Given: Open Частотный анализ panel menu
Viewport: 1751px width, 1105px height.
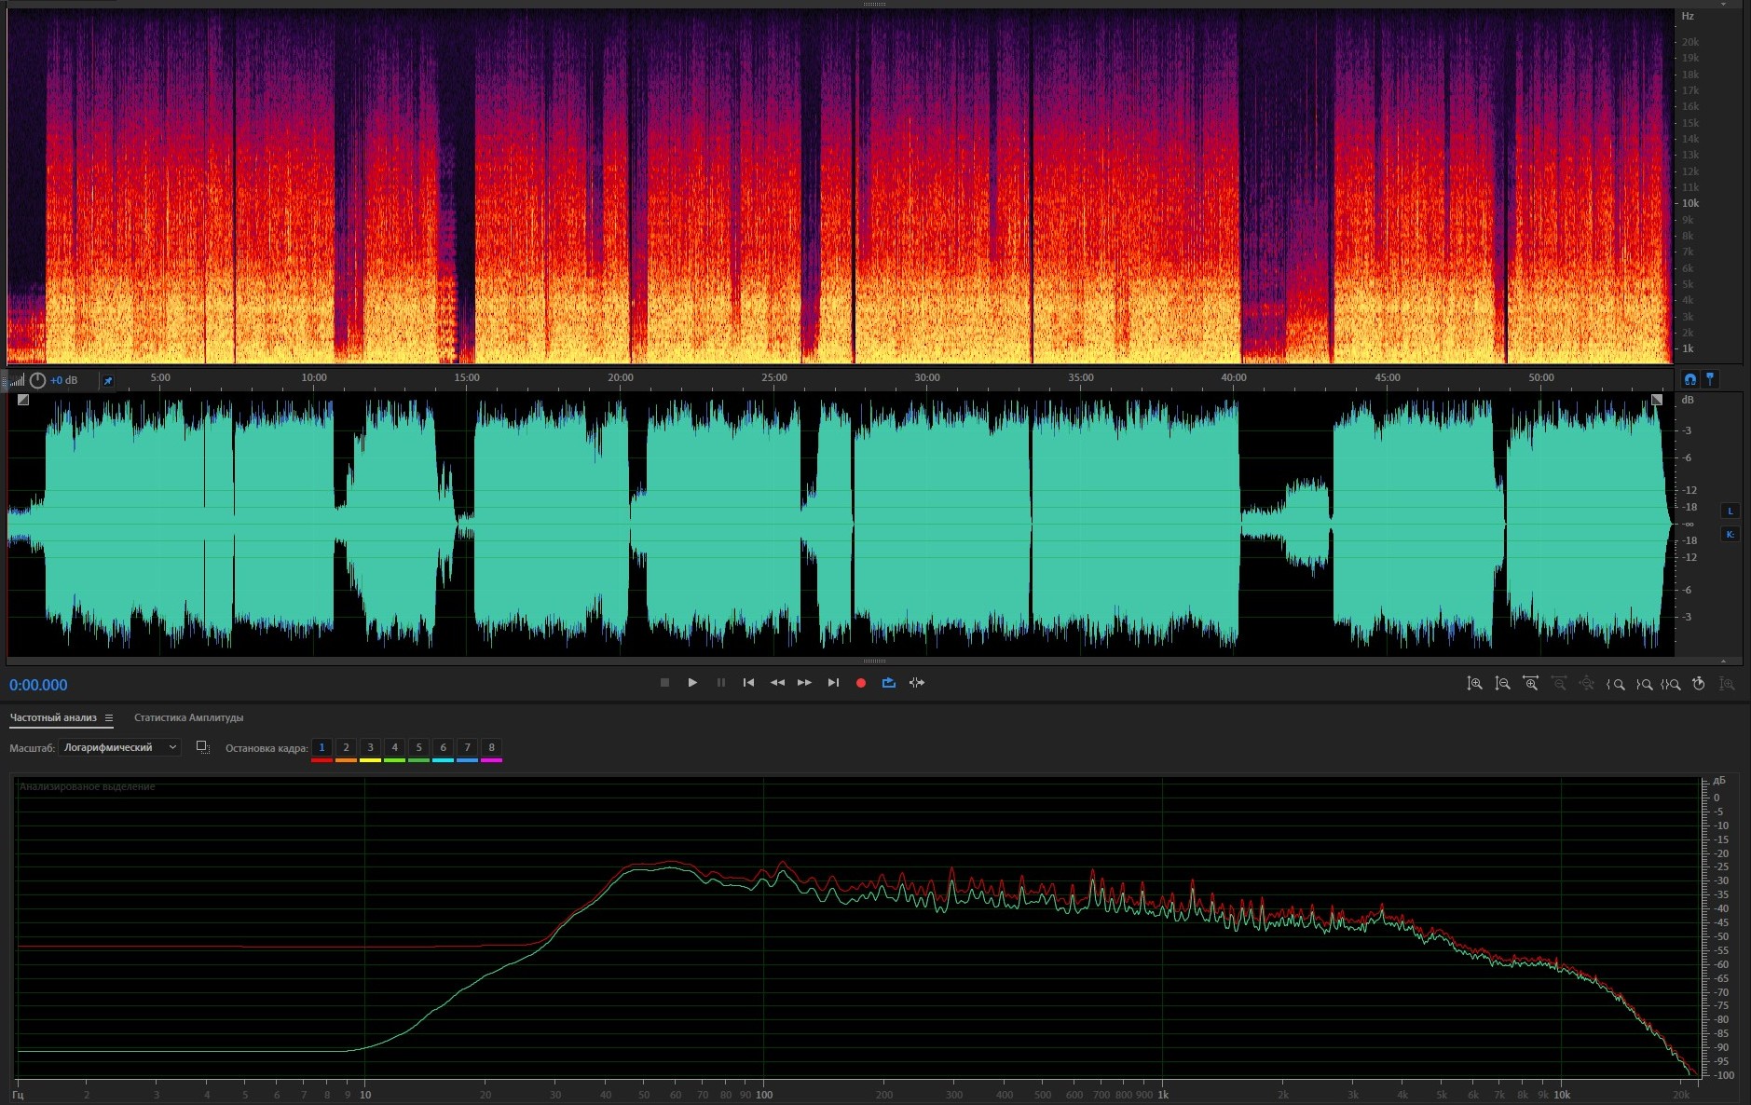Looking at the screenshot, I should coord(109,717).
